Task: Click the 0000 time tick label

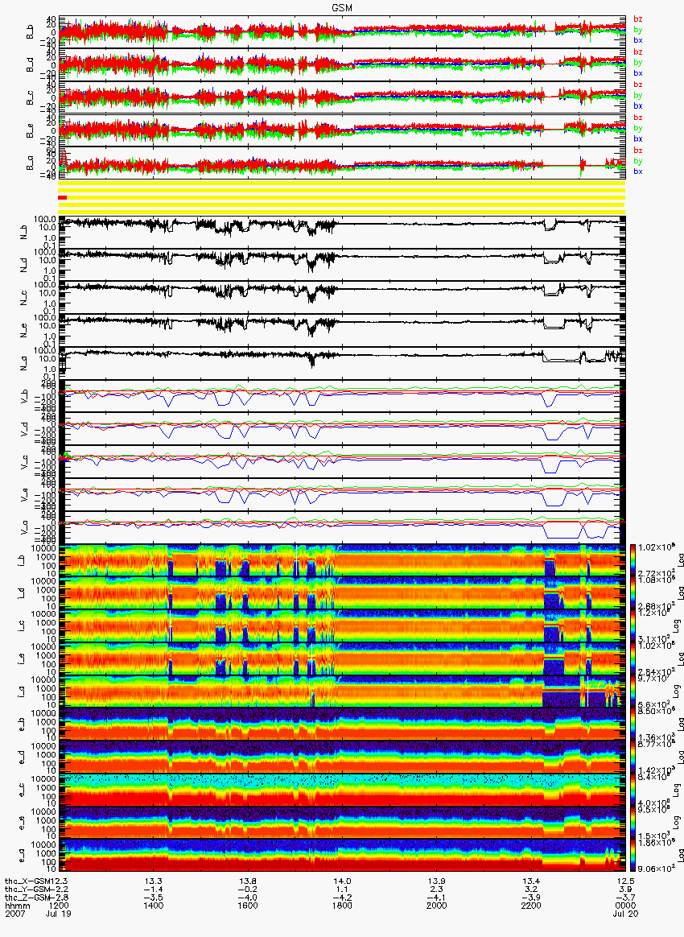Action: [625, 906]
